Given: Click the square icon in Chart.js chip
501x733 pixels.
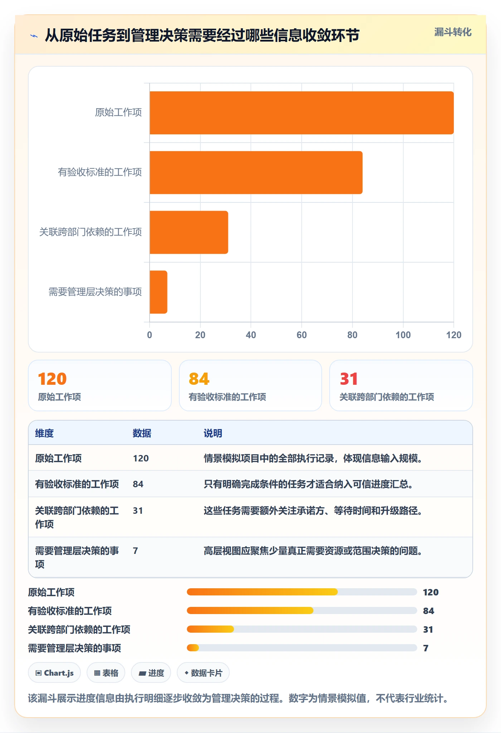Looking at the screenshot, I should click(x=39, y=673).
